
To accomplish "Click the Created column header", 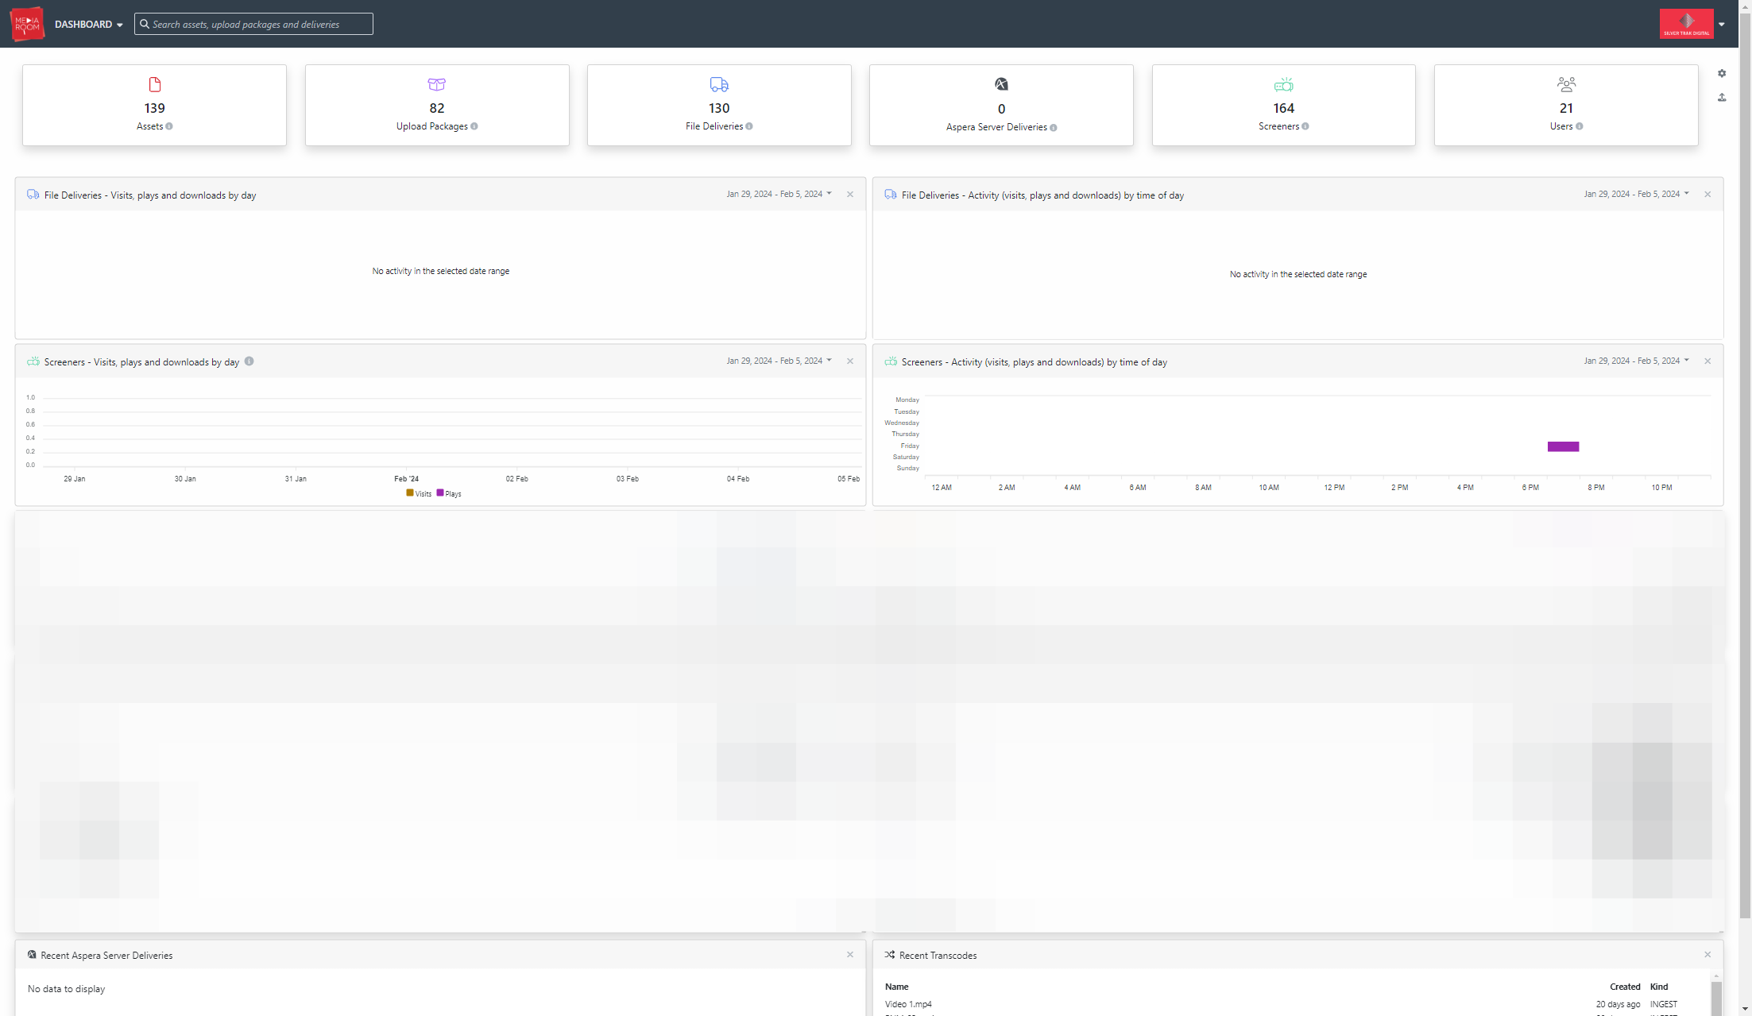I will 1625,987.
